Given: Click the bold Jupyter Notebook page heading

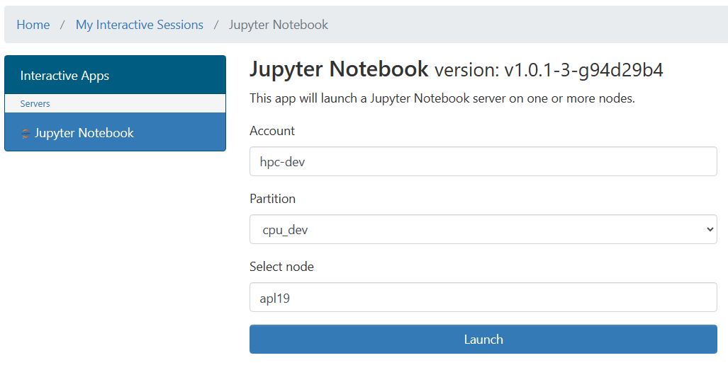Looking at the screenshot, I should 339,69.
